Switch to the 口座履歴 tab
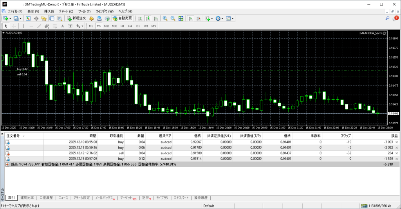 46,198
